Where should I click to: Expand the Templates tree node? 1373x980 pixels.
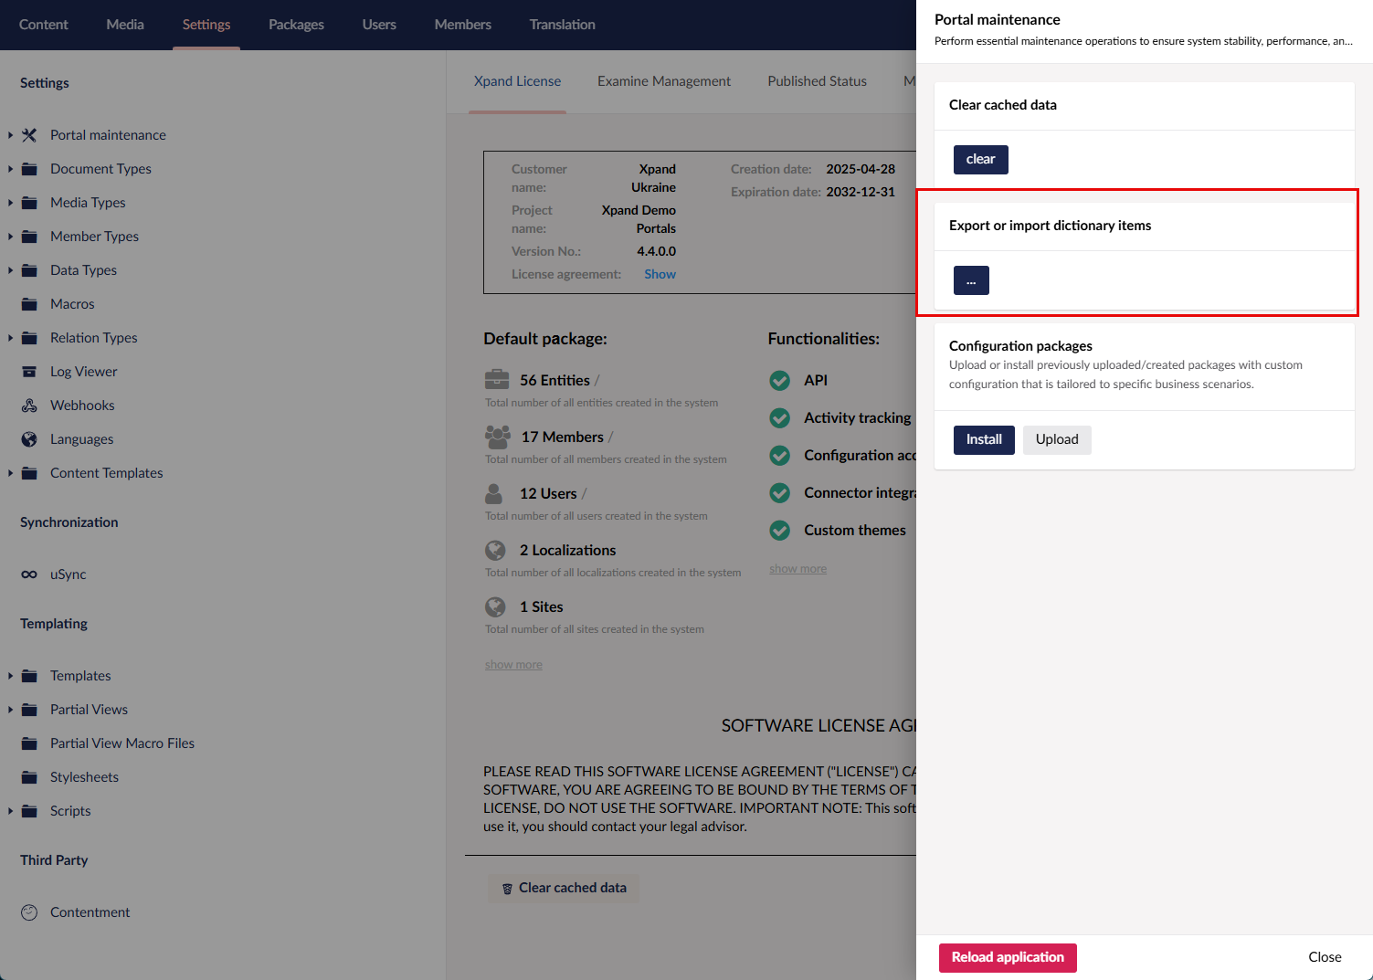point(10,676)
